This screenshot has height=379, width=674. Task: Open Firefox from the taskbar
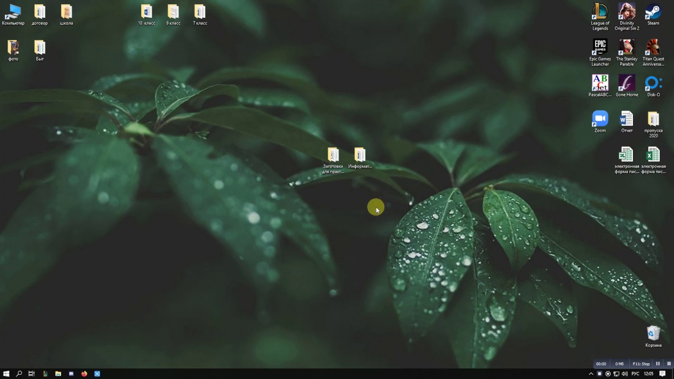(84, 374)
